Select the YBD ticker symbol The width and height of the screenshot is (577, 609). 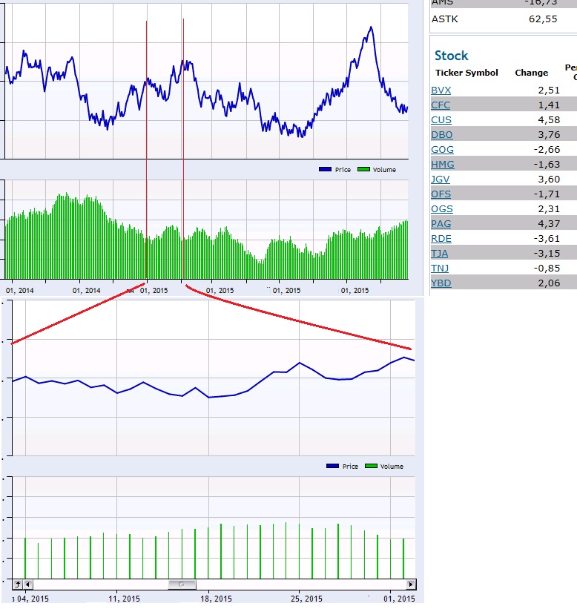[x=441, y=283]
